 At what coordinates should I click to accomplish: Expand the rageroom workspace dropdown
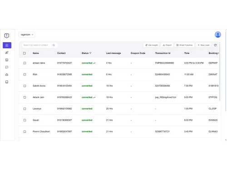click(x=27, y=34)
